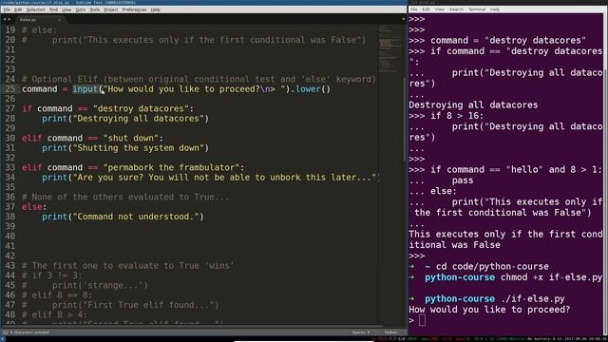Open the Find menu in Sublime Text
The height and width of the screenshot is (342, 608).
coord(53,9)
